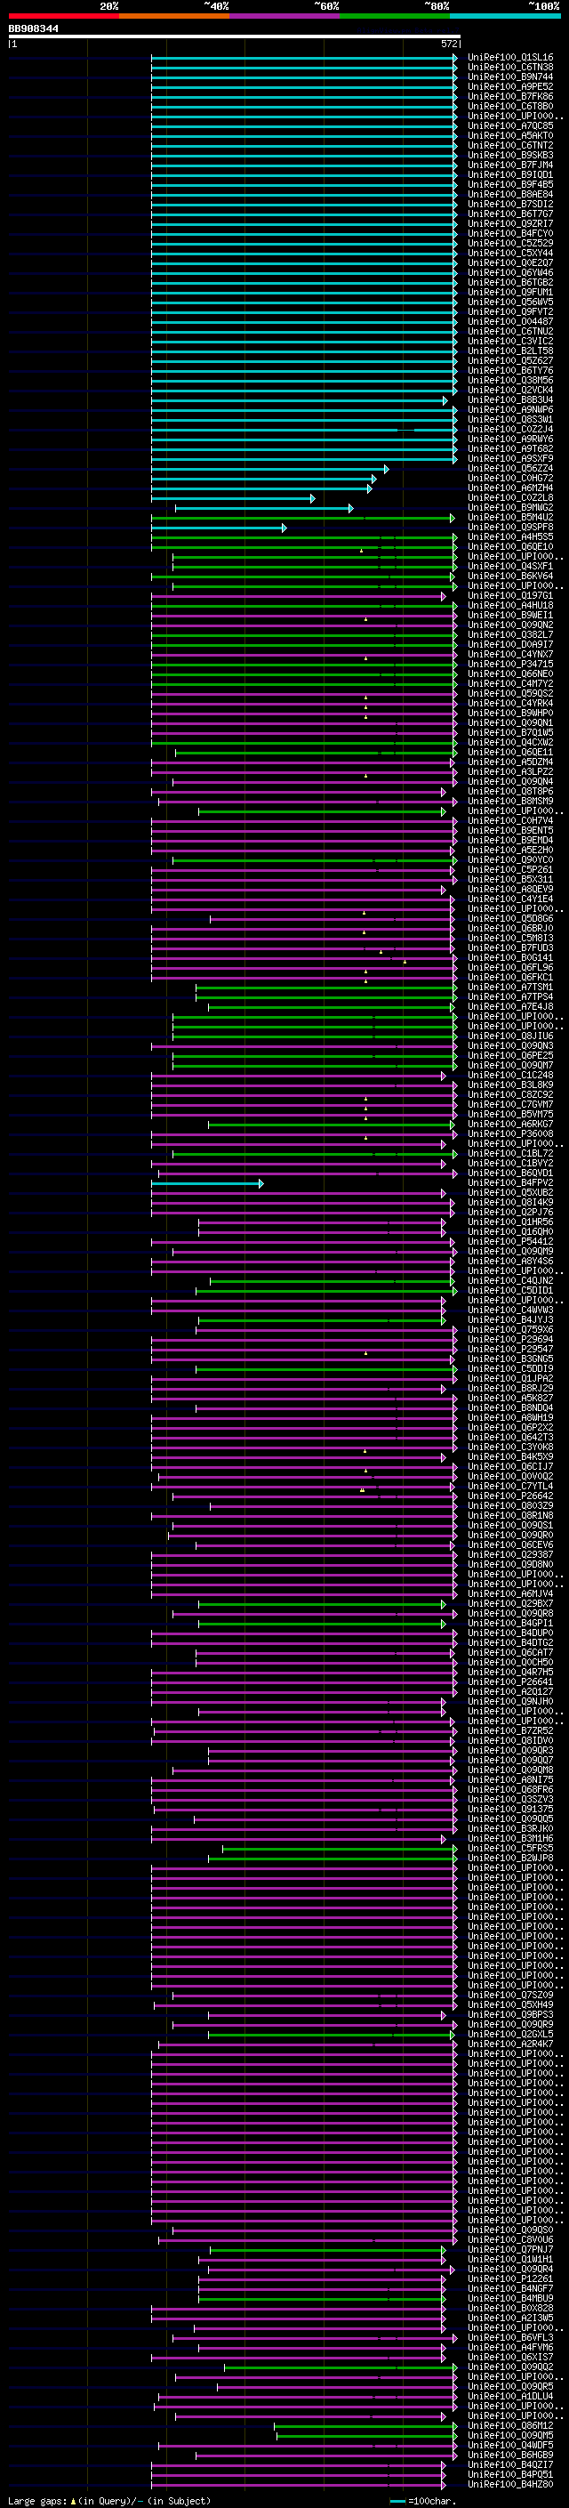
Task: Select the UniRef100_B8B3U4 label
Action: (510, 400)
